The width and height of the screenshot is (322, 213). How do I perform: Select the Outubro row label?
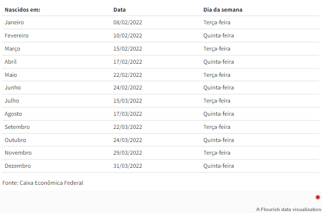[16, 140]
